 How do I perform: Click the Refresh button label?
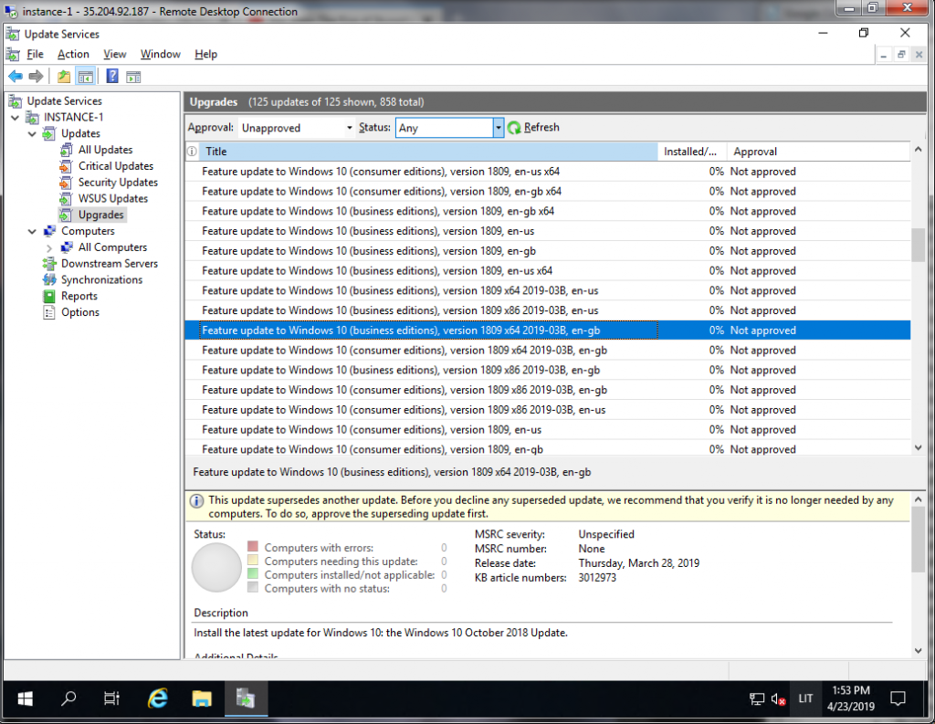(x=541, y=128)
